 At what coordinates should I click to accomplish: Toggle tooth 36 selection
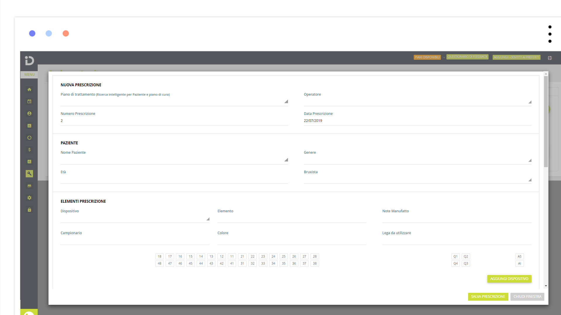(294, 264)
